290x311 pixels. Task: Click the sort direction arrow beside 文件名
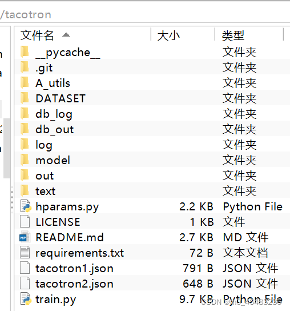coord(66,35)
